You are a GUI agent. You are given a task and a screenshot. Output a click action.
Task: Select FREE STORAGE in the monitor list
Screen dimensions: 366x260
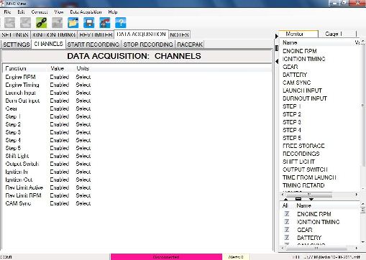pyautogui.click(x=303, y=146)
